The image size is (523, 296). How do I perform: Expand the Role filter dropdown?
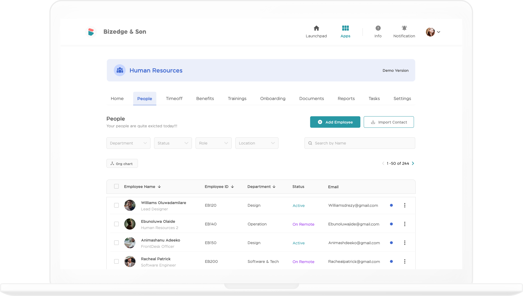coord(213,143)
